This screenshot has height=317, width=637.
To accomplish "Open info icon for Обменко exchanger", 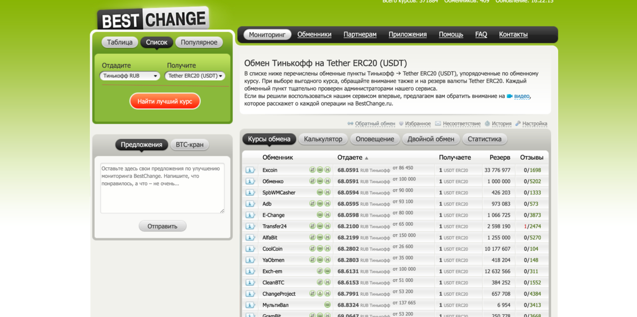I will click(x=250, y=181).
